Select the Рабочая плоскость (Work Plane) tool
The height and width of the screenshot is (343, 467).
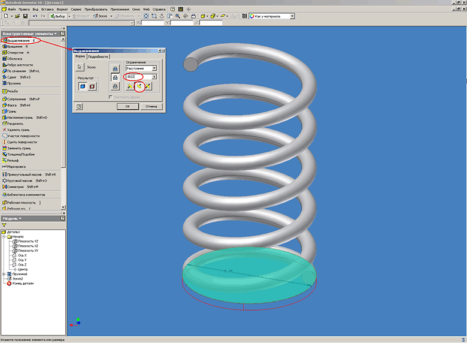pyautogui.click(x=22, y=203)
